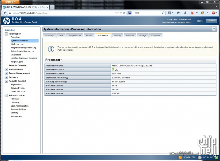Screen dimensions: 220x161
Task: Open the downloads arrow icon
Action: 185,13
